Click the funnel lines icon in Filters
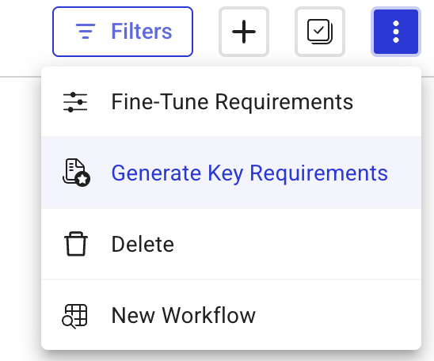The height and width of the screenshot is (361, 434). coord(86,31)
